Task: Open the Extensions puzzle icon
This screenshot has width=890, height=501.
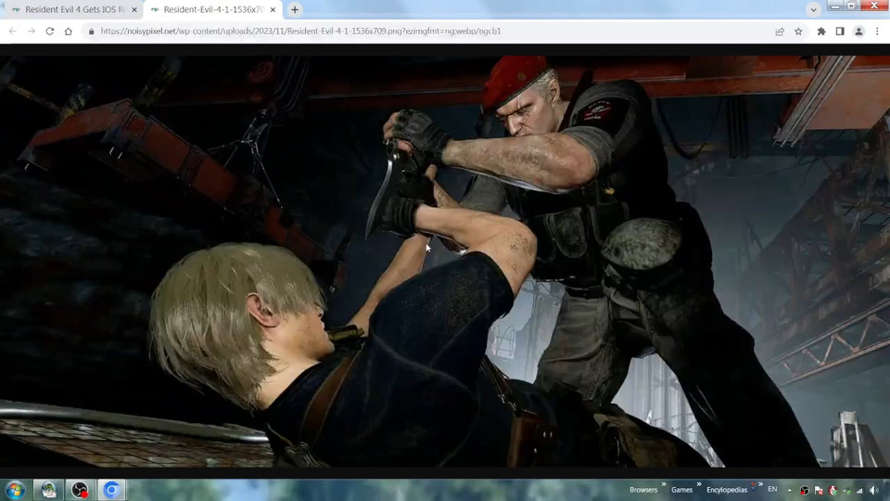Action: tap(821, 32)
